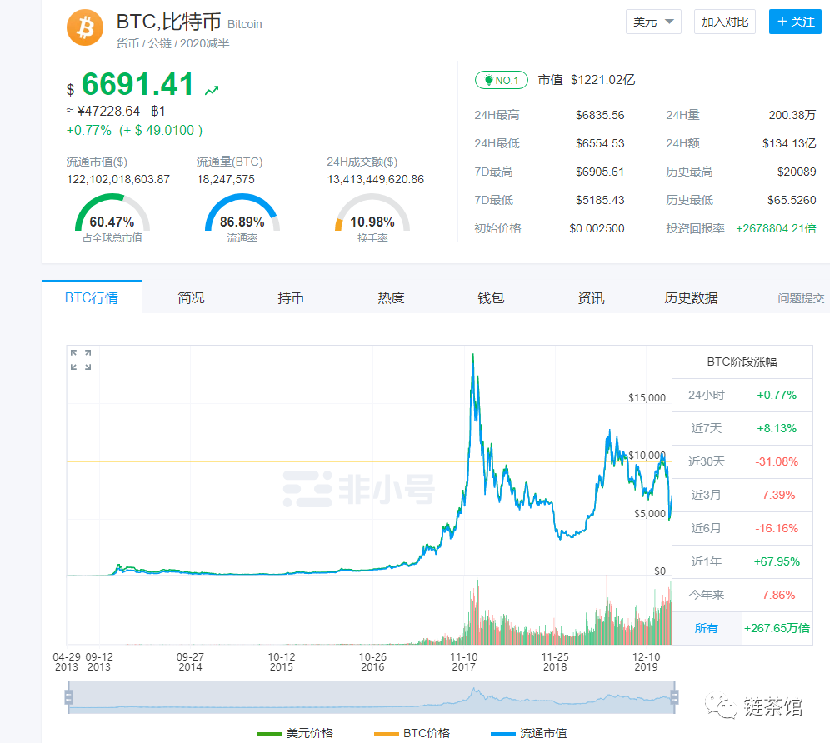
Task: Click the 历史最低 $65.5260 value
Action: click(792, 200)
